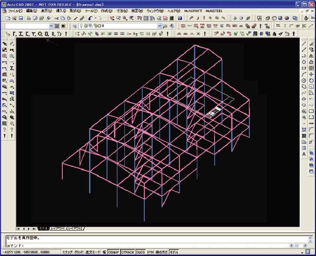The height and width of the screenshot is (256, 316).
Task: Click the Move modify tool
Action: coord(311,74)
